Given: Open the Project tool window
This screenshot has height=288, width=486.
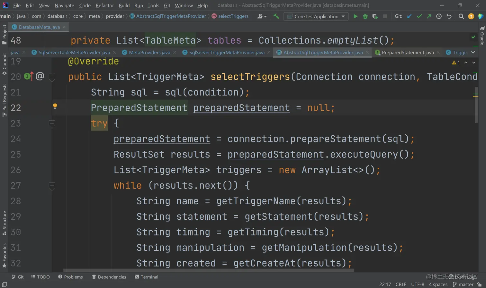Looking at the screenshot, I should click(4, 35).
